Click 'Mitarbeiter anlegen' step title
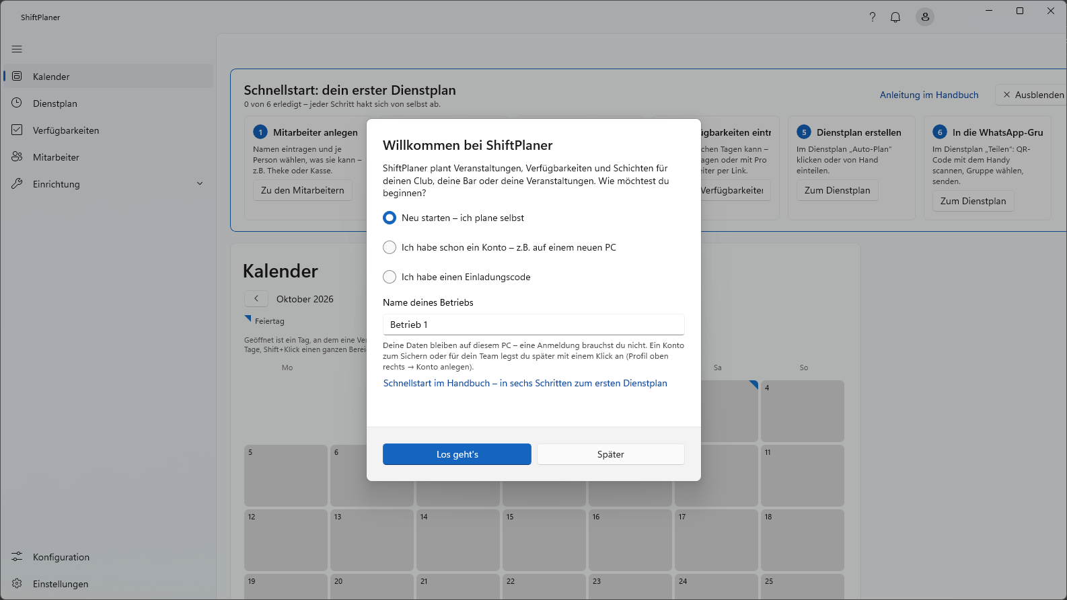This screenshot has height=600, width=1067. [316, 132]
